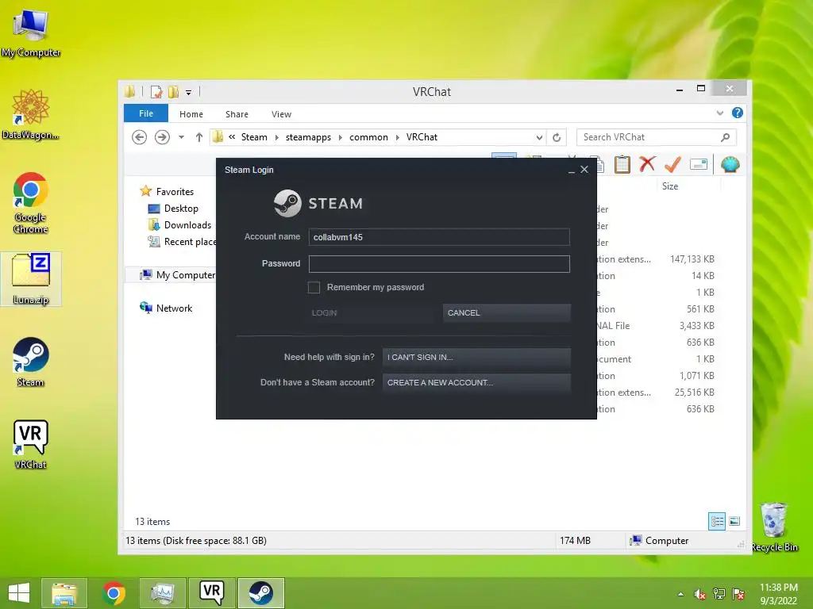Open the Home ribbon tab

[191, 114]
